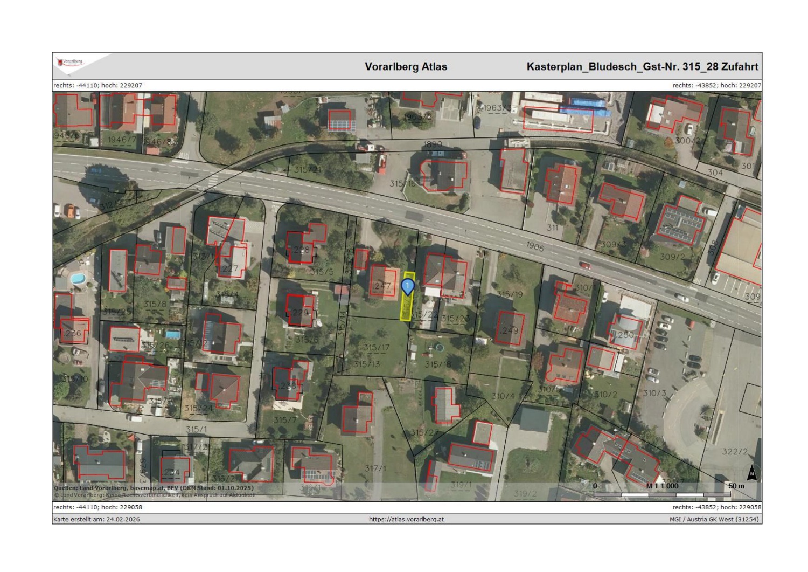Click the red-outlined building labeled 249
The width and height of the screenshot is (808, 572).
coord(510,328)
